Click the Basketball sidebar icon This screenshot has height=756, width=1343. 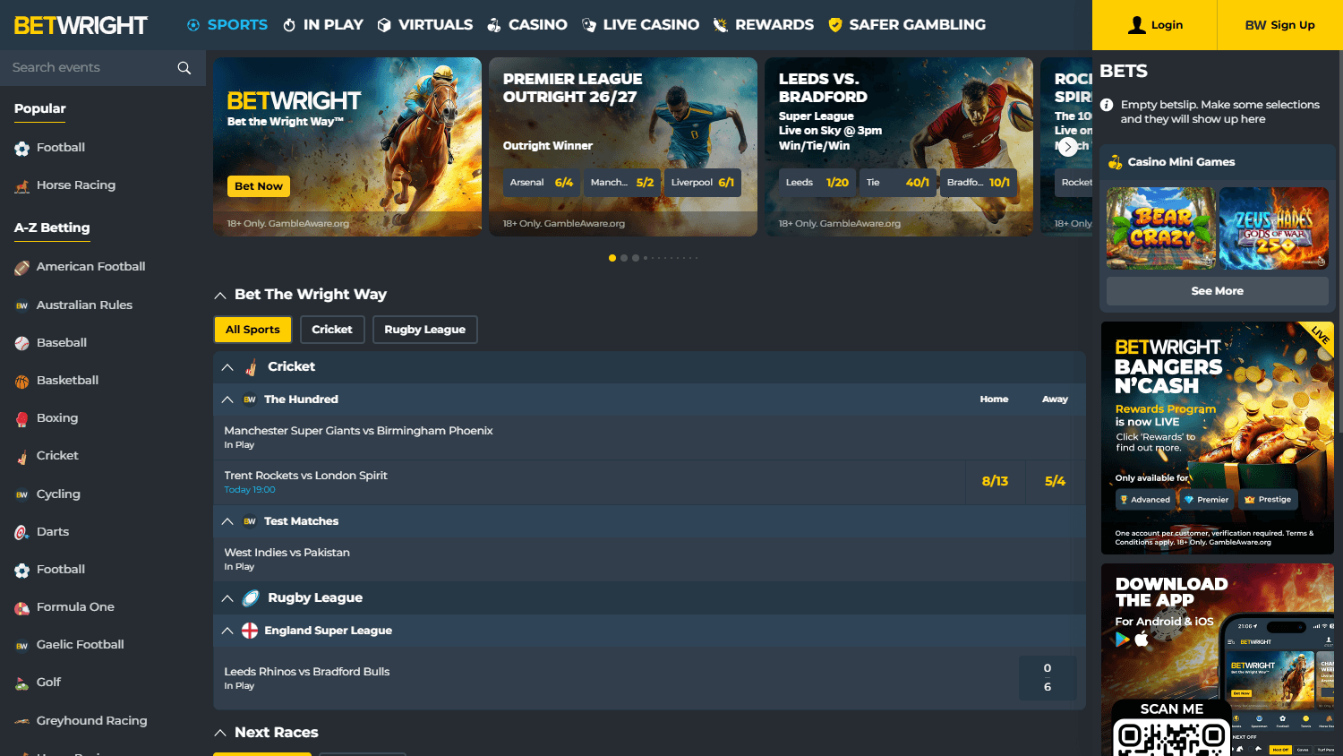[22, 382]
